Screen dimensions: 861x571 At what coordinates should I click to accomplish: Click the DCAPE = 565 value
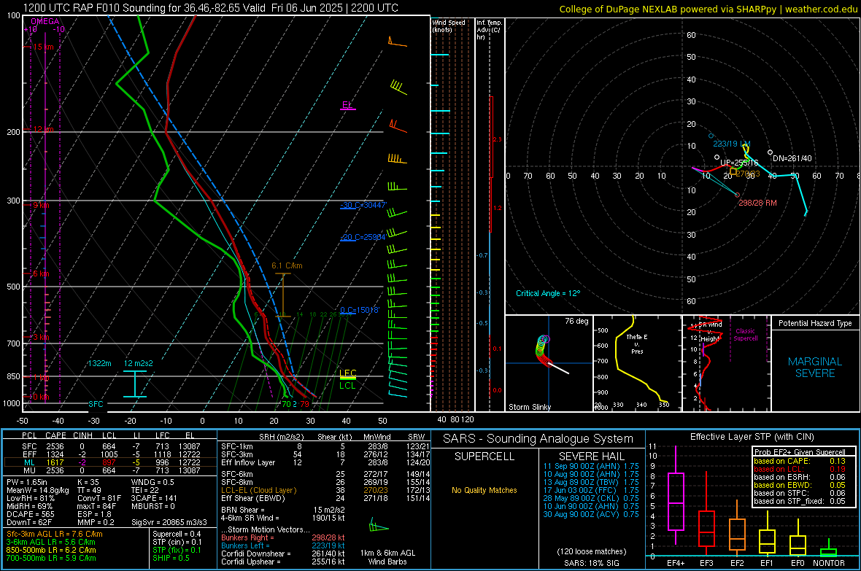31,514
